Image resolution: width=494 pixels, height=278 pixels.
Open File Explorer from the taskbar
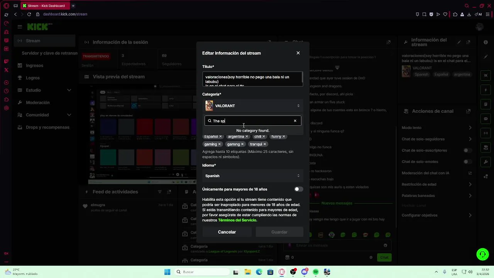[x=247, y=272]
